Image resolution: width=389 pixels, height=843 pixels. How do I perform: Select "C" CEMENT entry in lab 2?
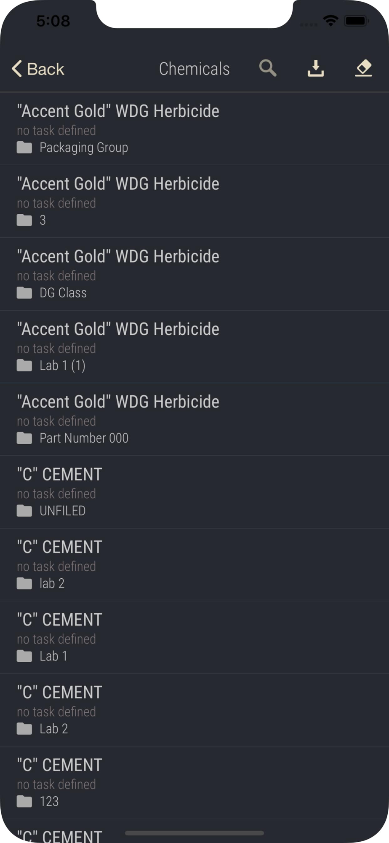(194, 565)
